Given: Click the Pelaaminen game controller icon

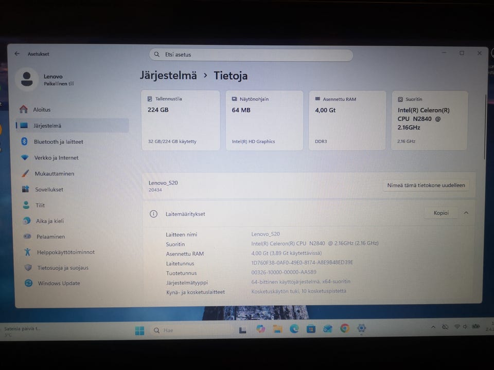Looking at the screenshot, I should click(x=27, y=236).
